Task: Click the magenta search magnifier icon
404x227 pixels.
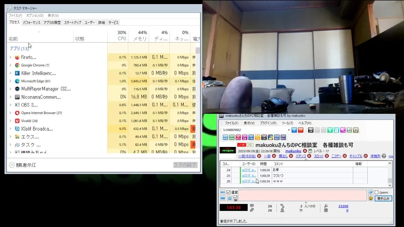Action: click(343, 130)
